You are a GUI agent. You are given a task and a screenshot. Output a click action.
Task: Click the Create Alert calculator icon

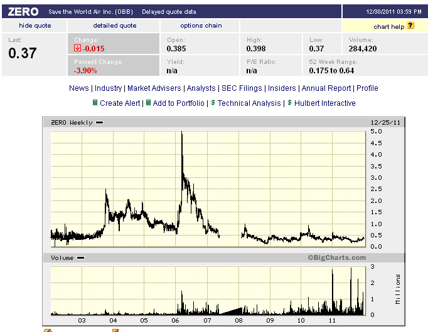point(95,103)
